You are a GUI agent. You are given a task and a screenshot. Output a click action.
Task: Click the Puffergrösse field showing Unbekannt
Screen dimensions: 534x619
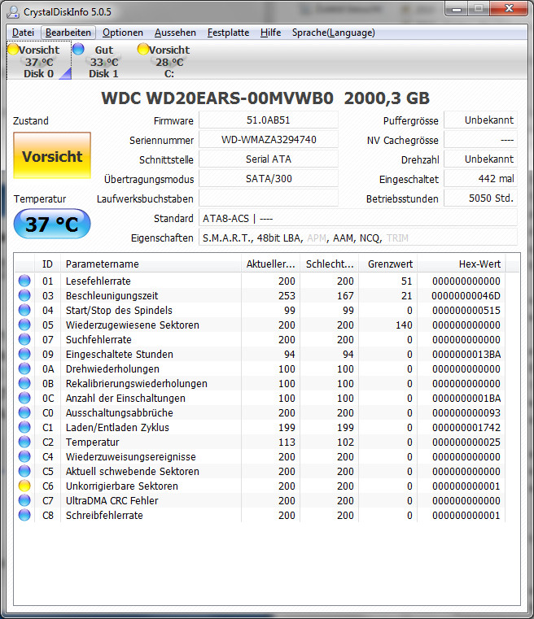(x=480, y=120)
